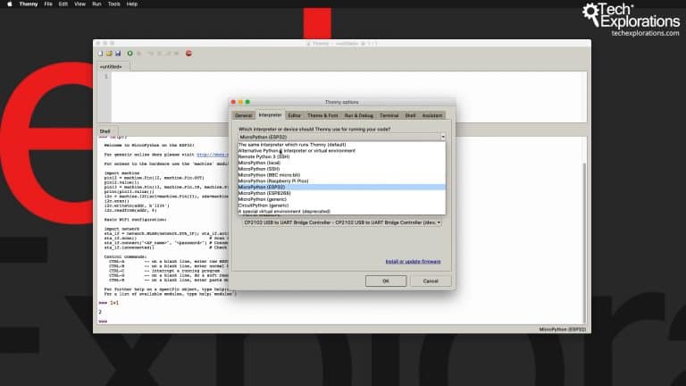This screenshot has width=686, height=386.
Task: Click 'Install or update firmware' link
Action: [413, 262]
